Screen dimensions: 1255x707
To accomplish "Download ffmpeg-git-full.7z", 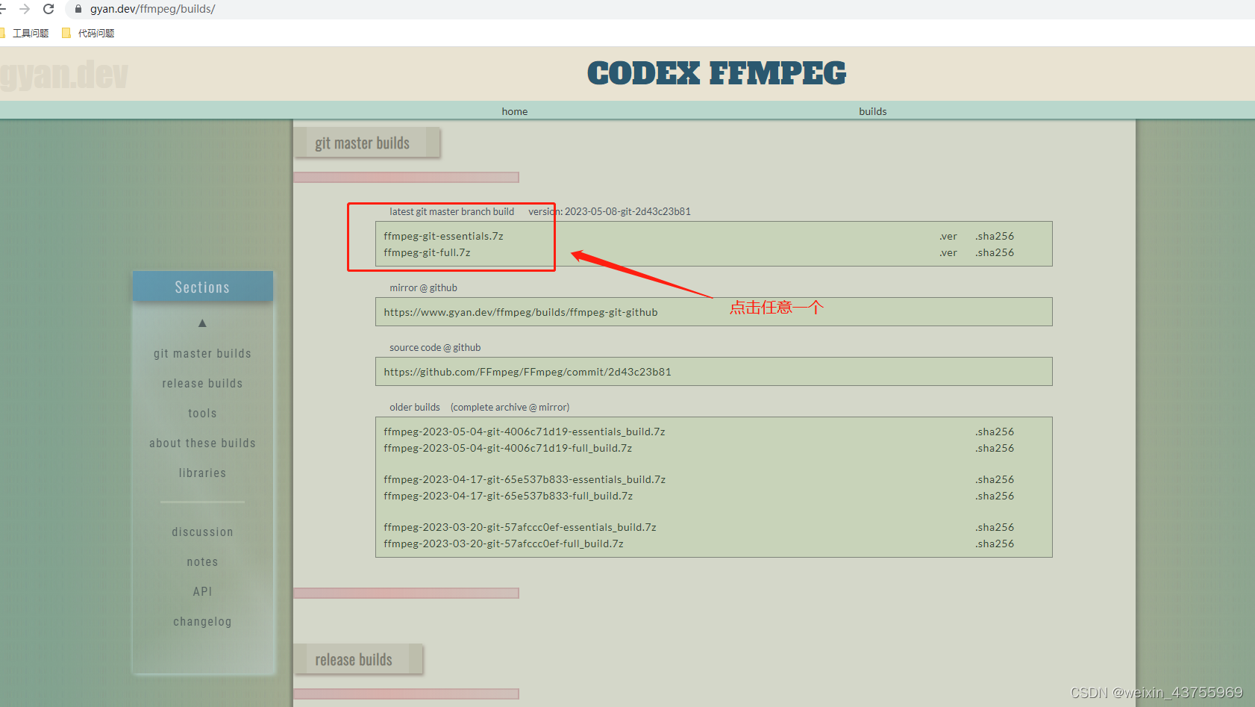I will coord(427,252).
